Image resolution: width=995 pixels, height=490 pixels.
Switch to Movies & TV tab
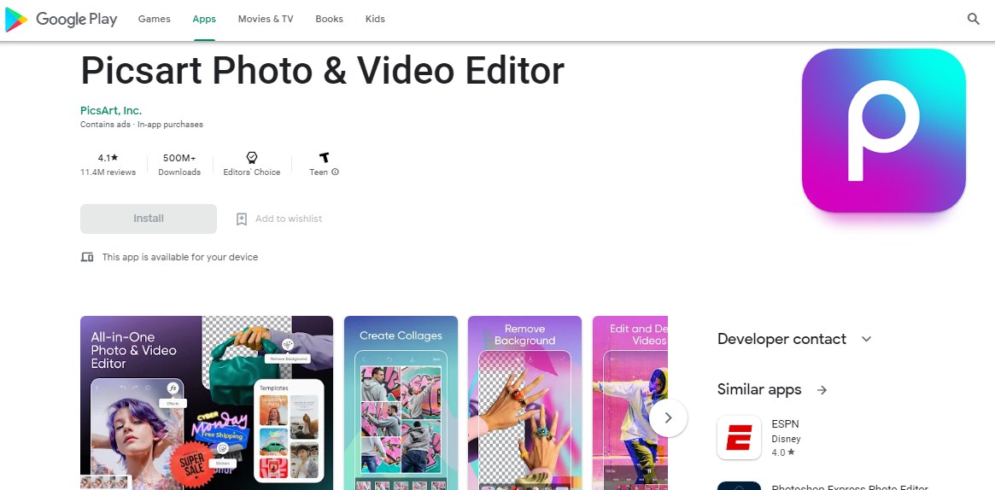(x=266, y=19)
